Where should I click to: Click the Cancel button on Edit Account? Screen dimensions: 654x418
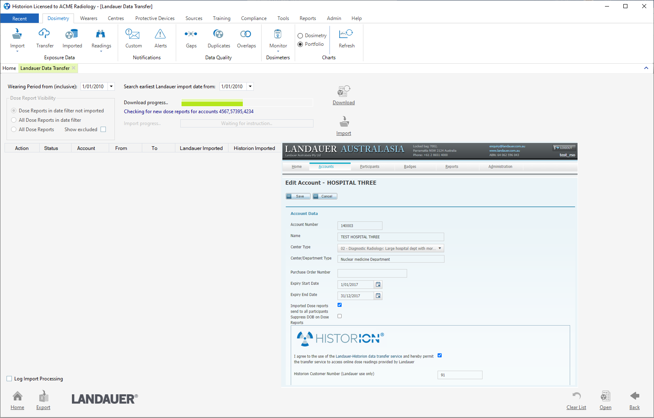[325, 196]
